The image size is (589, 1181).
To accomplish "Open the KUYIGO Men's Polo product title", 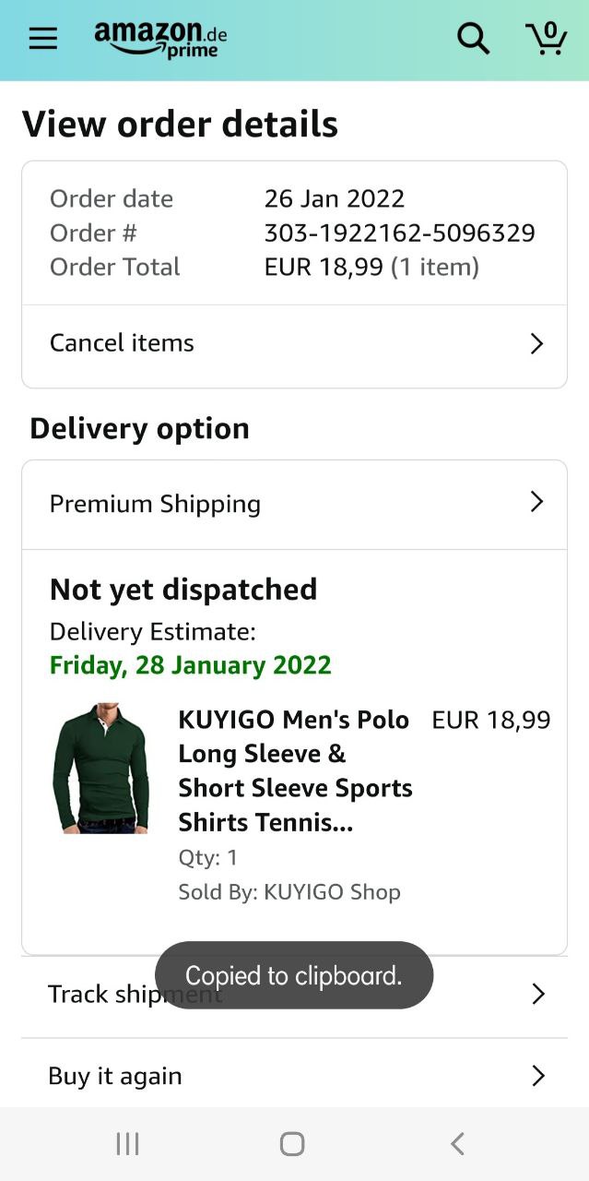I will point(295,770).
